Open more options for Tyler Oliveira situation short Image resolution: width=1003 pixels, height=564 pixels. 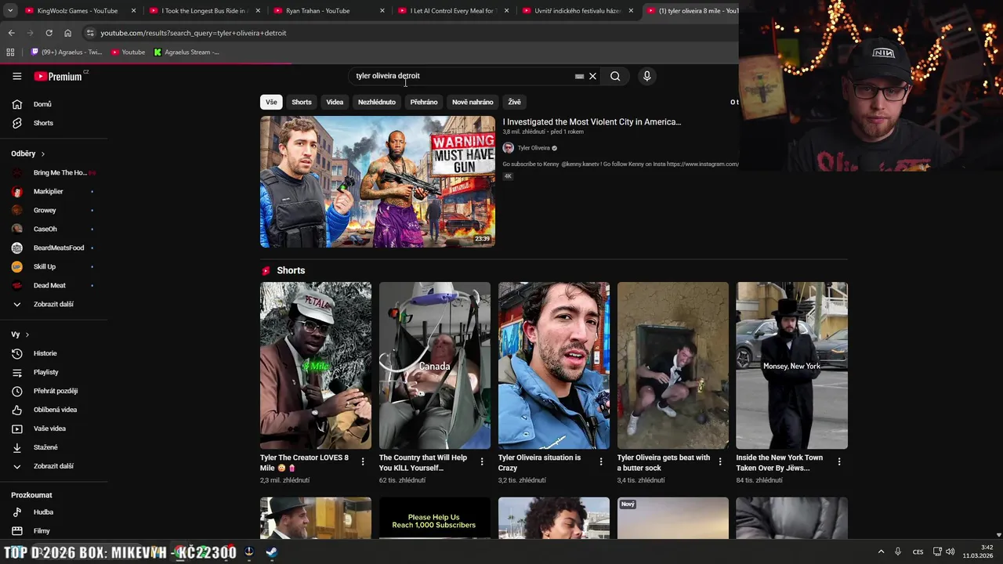pos(601,462)
